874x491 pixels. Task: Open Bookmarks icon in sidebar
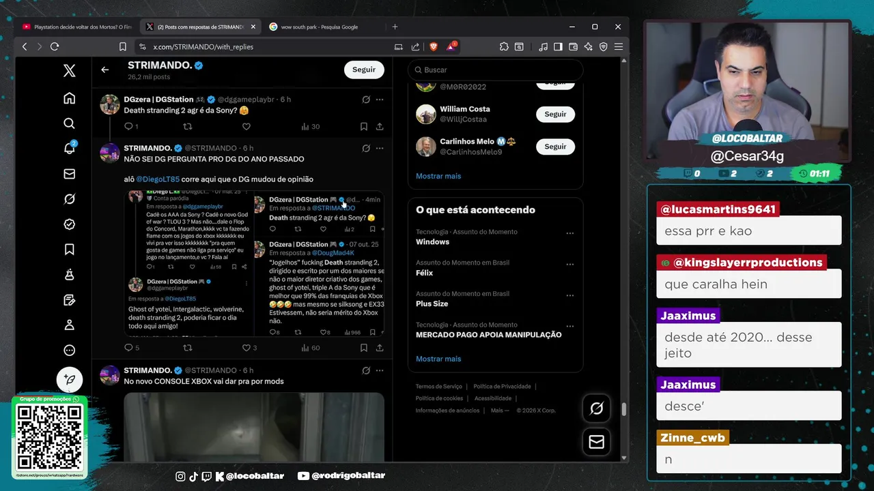click(x=69, y=250)
